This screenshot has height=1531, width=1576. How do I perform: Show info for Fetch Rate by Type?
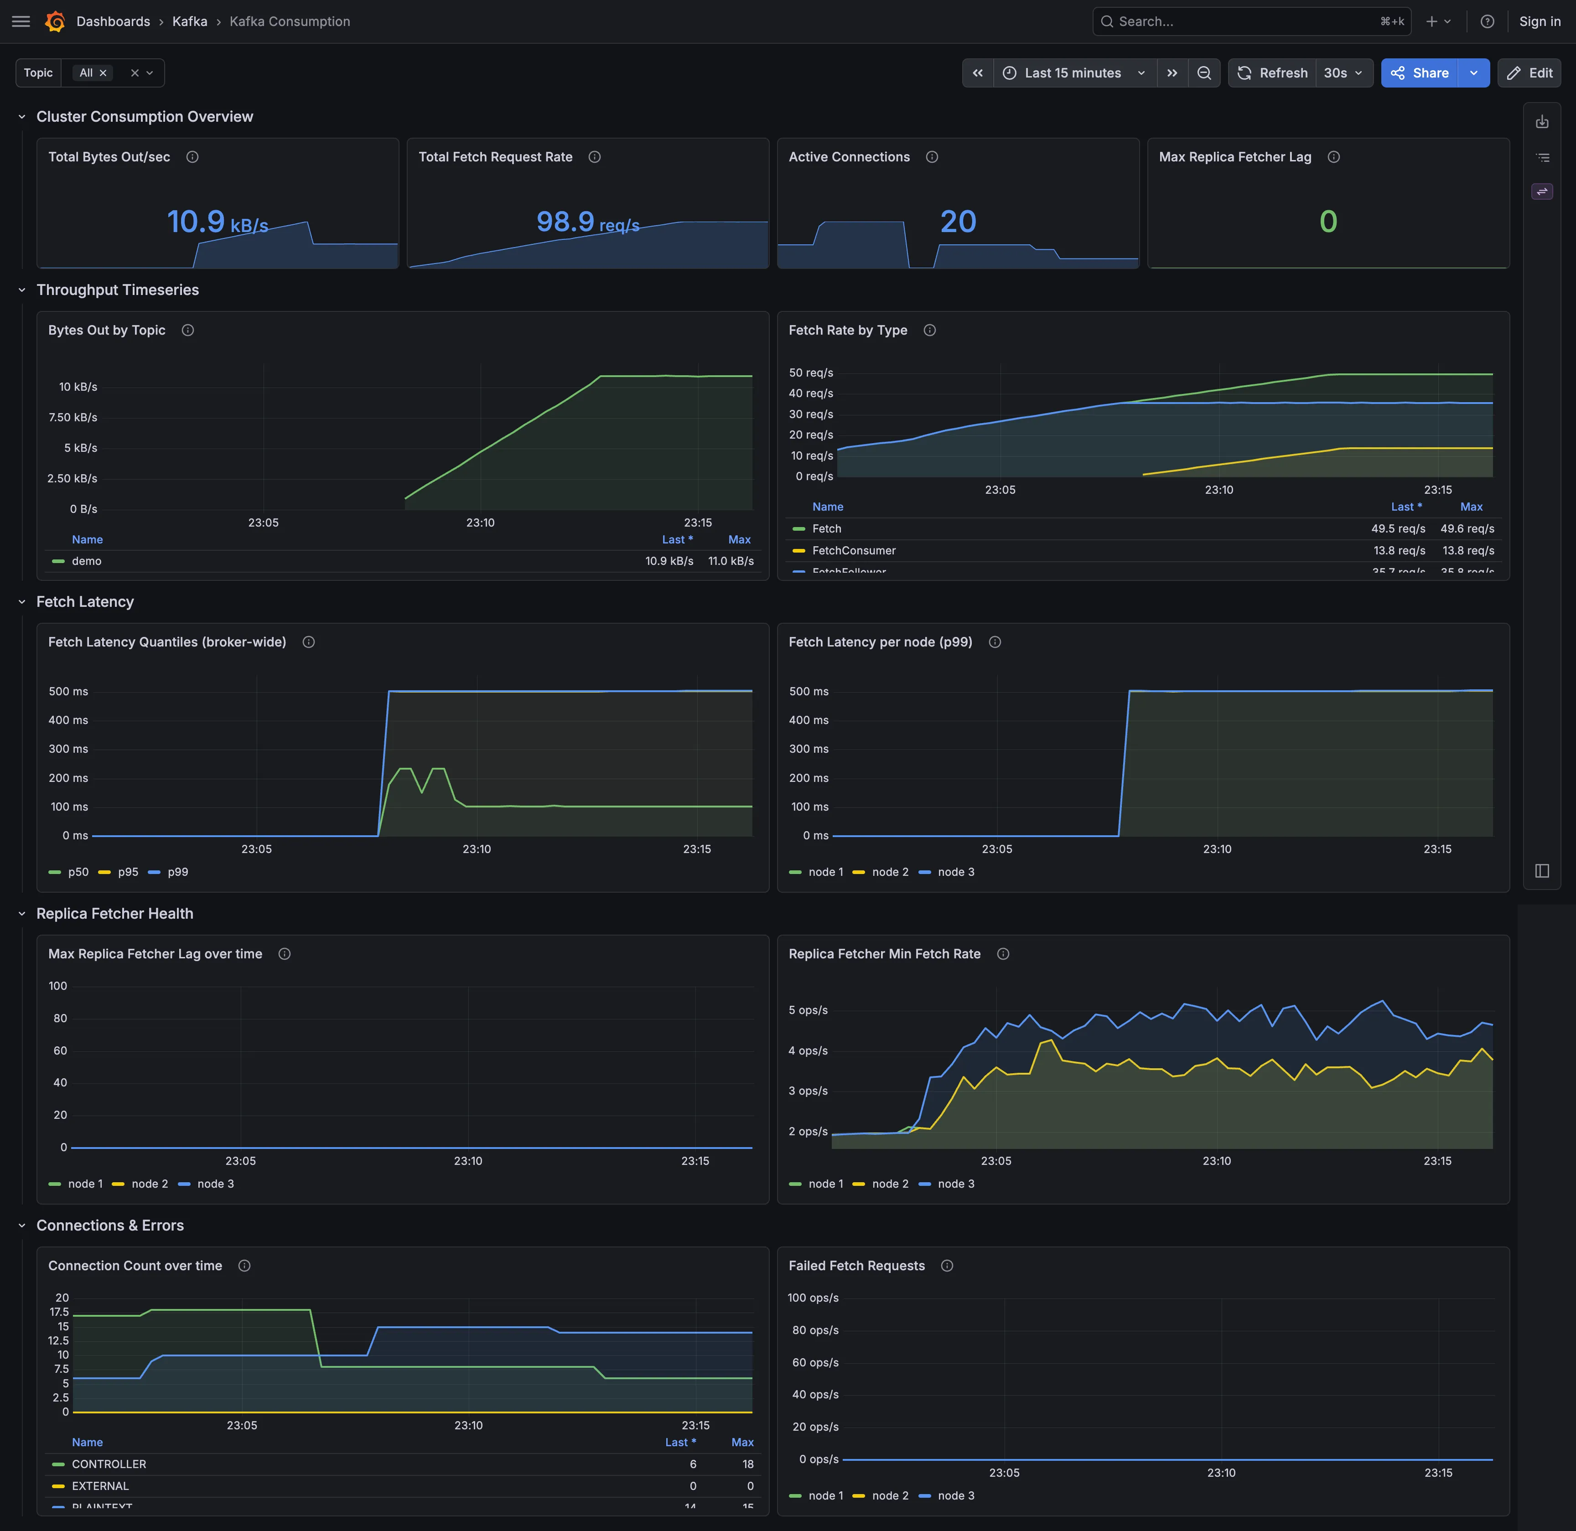(929, 331)
